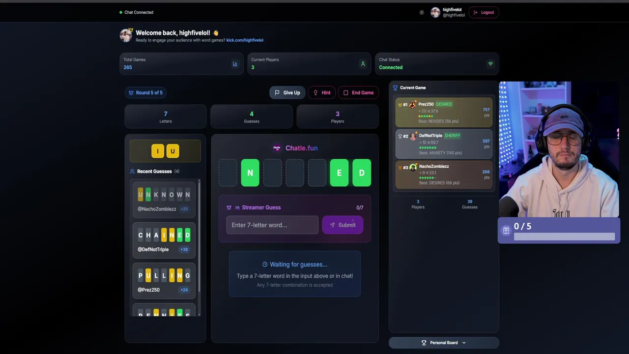Click the welcome avatar with crown
The height and width of the screenshot is (354, 629).
click(126, 35)
